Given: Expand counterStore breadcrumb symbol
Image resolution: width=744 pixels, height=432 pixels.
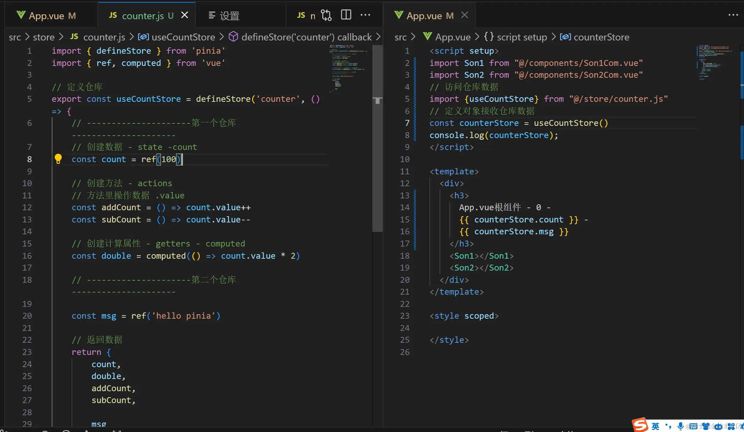Looking at the screenshot, I should click(x=595, y=37).
